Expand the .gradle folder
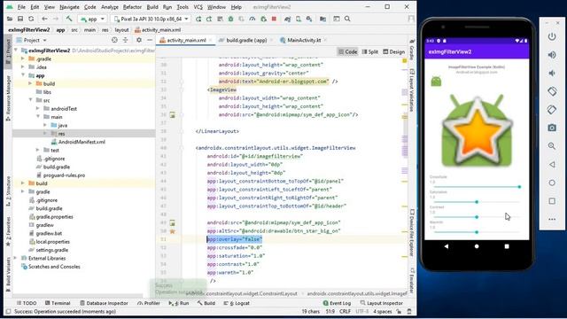Image resolution: width=567 pixels, height=319 pixels. point(23,58)
